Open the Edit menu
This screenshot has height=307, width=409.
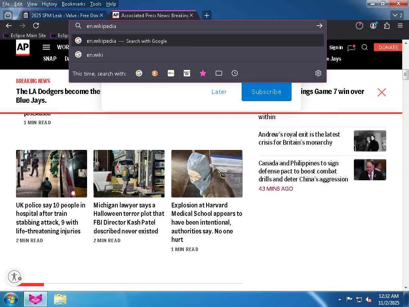18,4
